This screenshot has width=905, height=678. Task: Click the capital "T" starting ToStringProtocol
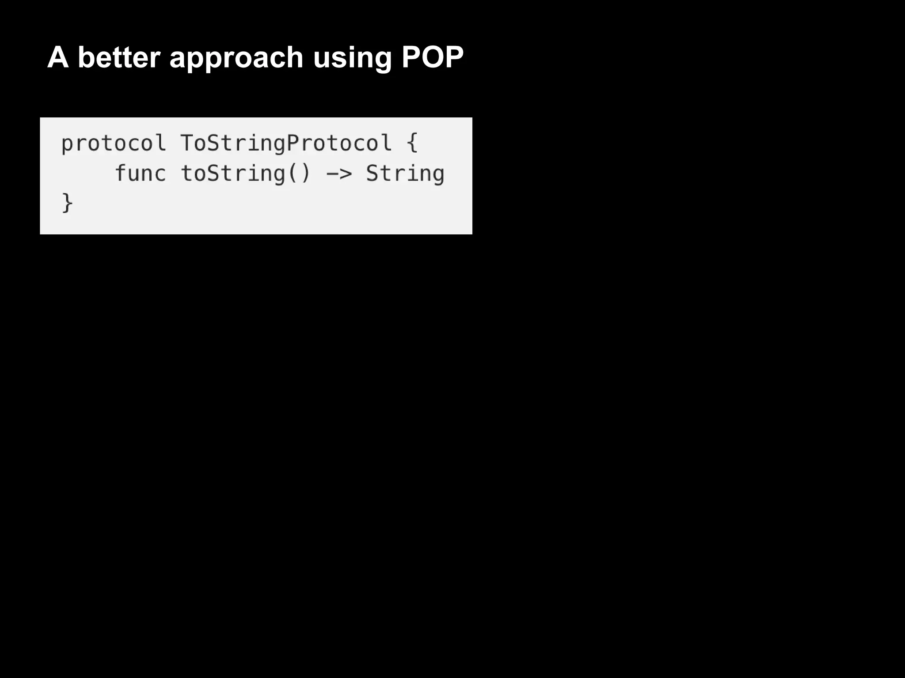(186, 143)
